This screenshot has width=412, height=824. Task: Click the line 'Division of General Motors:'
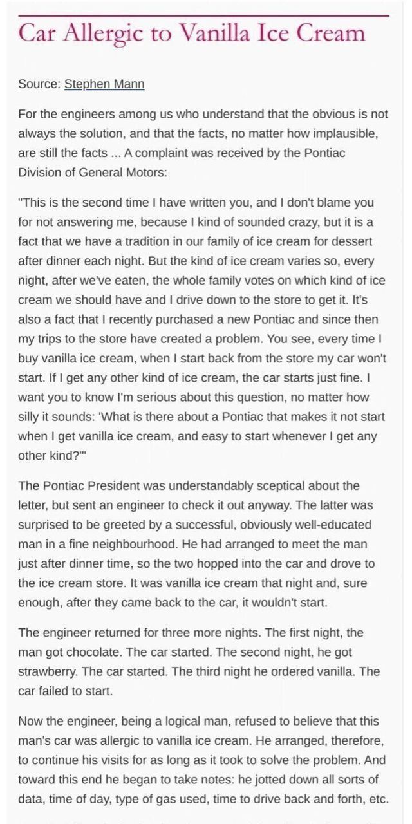99,173
